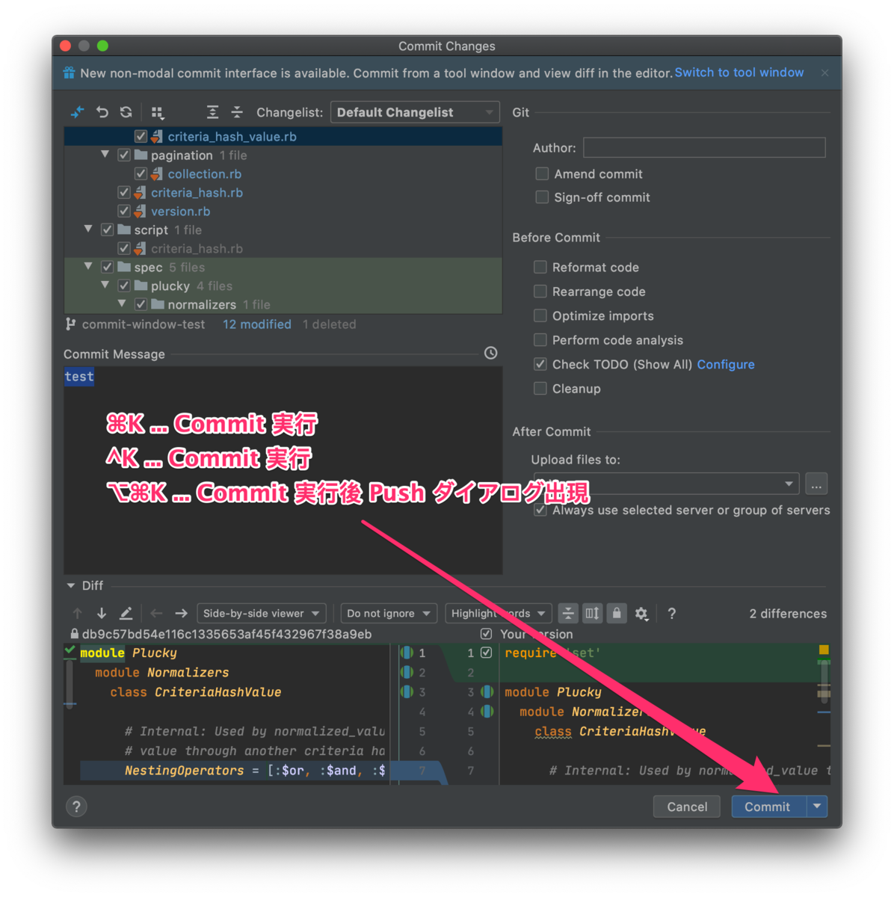The image size is (894, 897).
Task: Close the non-modal commit notification banner
Action: (824, 73)
